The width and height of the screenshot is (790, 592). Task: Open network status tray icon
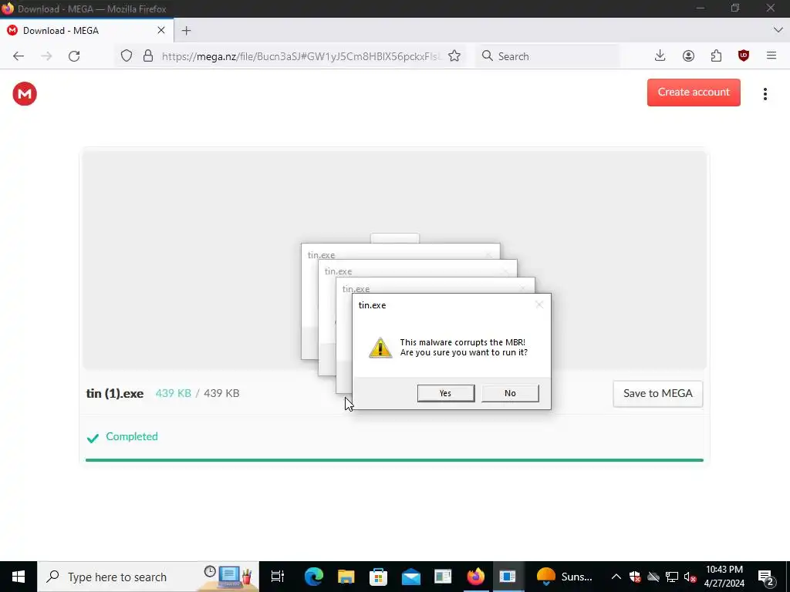(672, 577)
